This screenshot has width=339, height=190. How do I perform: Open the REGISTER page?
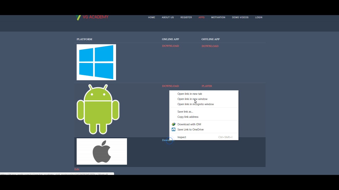coord(186,17)
